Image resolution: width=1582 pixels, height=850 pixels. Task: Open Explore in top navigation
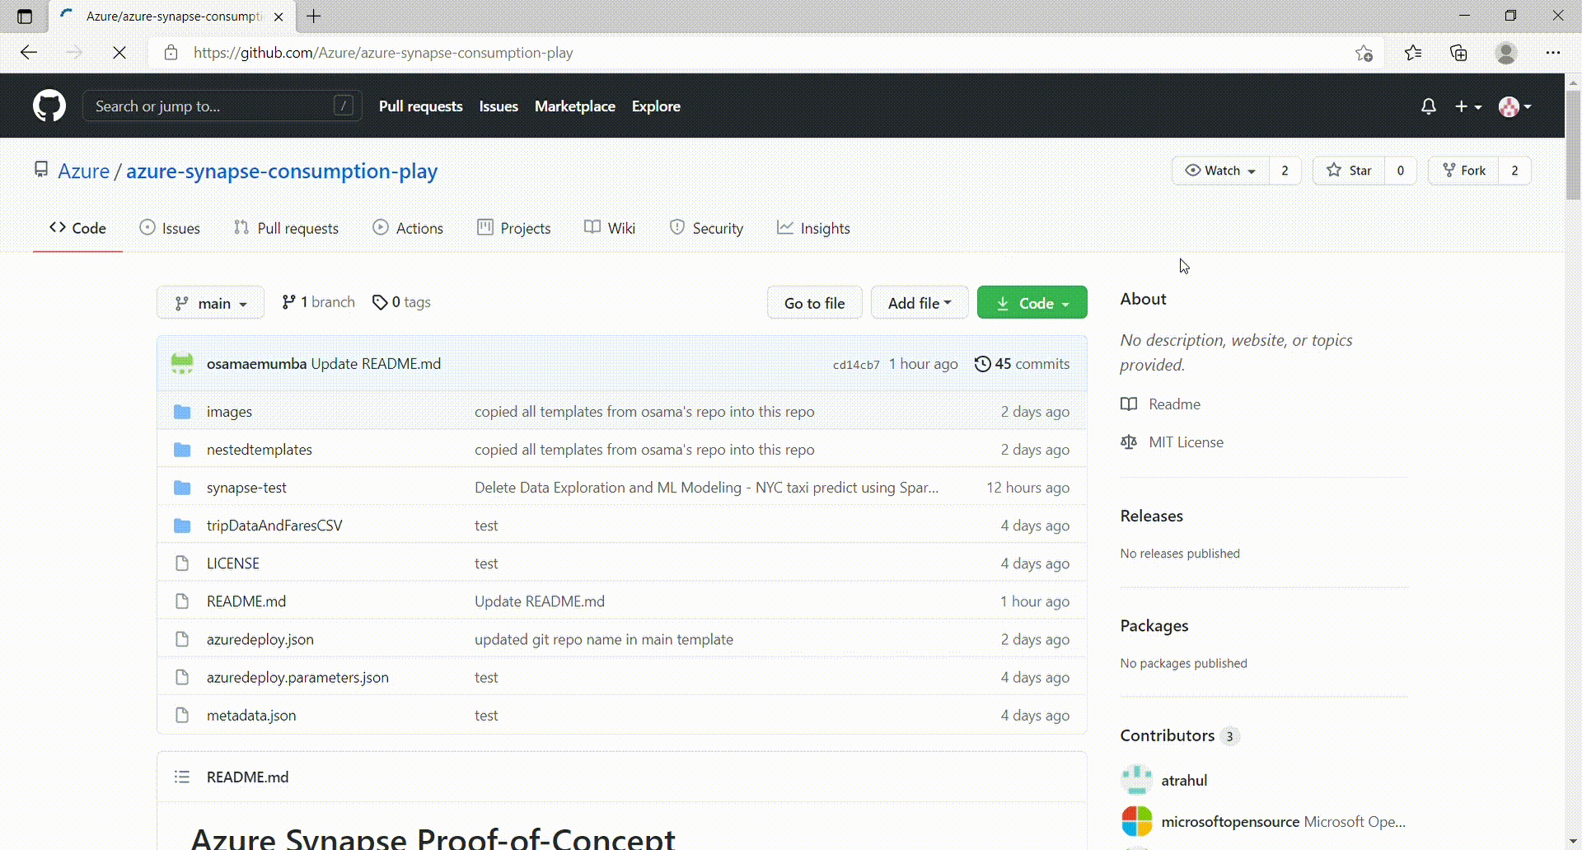pyautogui.click(x=656, y=106)
